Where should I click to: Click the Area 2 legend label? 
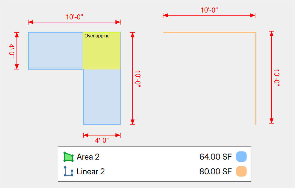pyautogui.click(x=88, y=157)
